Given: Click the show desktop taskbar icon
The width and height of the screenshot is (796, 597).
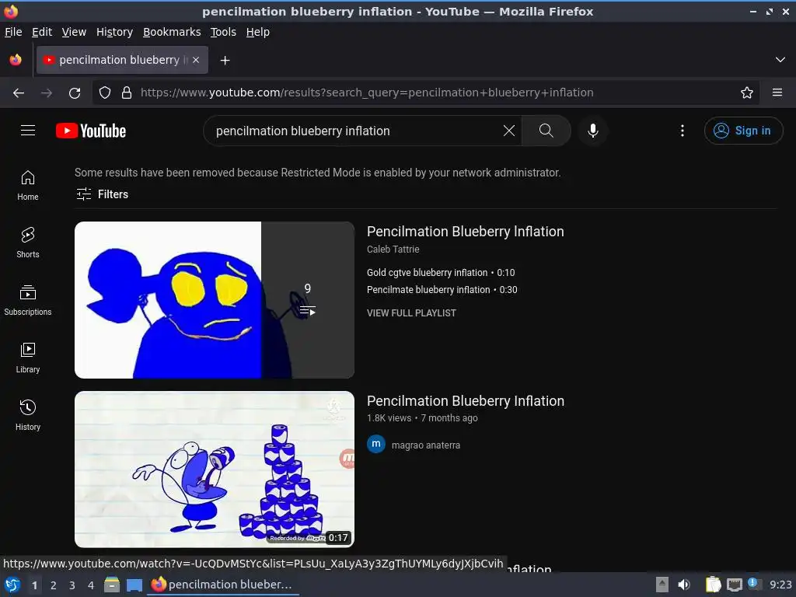Looking at the screenshot, I should (x=134, y=585).
